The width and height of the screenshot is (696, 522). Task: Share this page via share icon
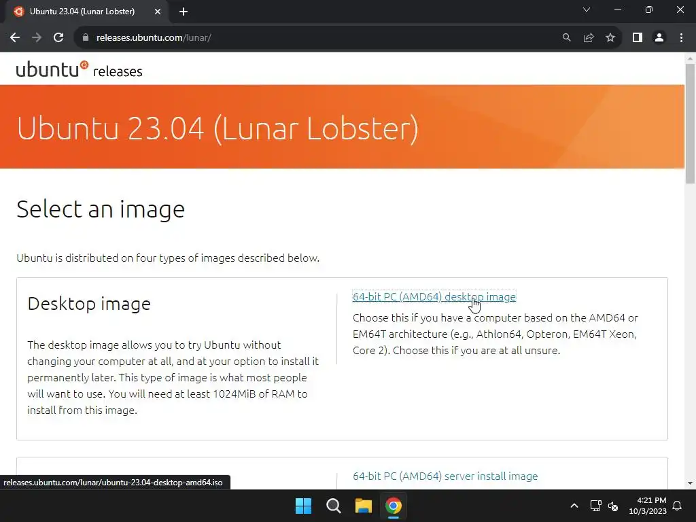tap(589, 38)
